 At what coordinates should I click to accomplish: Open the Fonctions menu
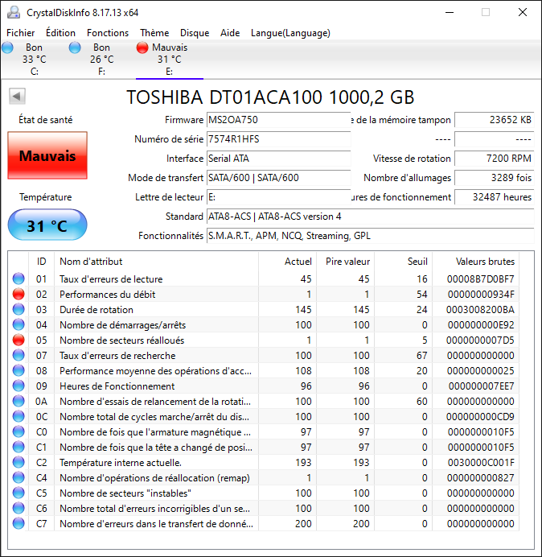tap(108, 33)
